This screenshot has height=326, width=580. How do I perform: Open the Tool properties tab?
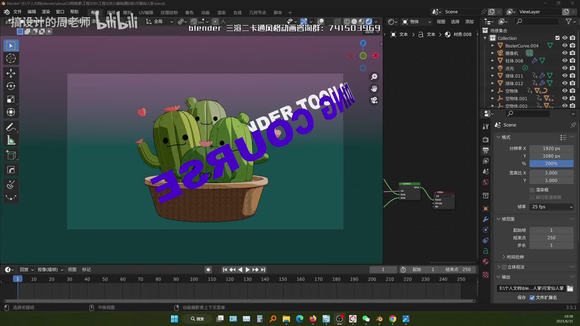point(486,127)
